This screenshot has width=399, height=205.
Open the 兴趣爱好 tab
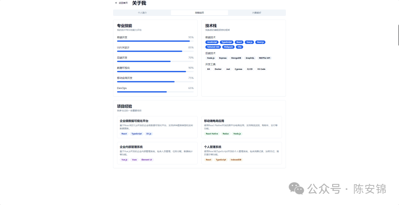tap(256, 13)
